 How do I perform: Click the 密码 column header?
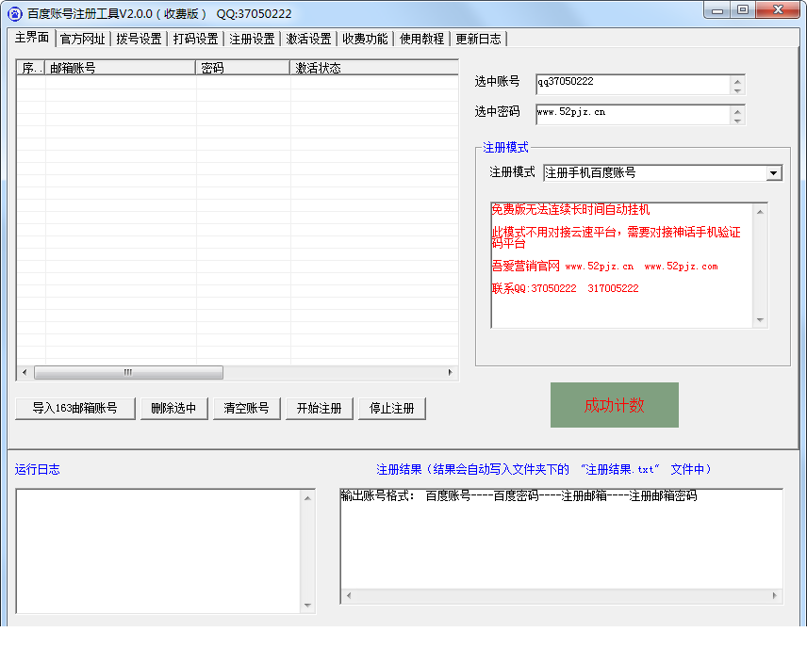pos(243,68)
